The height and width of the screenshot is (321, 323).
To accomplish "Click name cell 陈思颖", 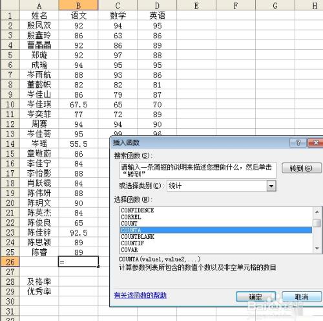I will point(39,242).
